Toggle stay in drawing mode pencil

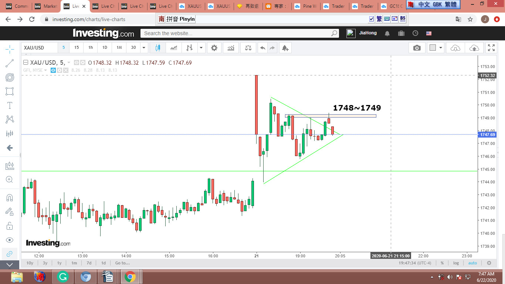pyautogui.click(x=10, y=212)
